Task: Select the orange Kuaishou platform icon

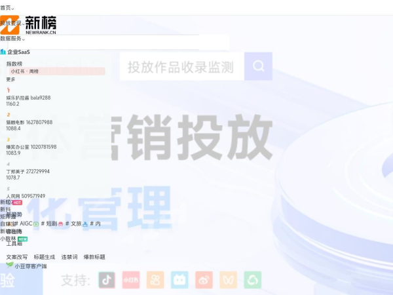Action: (x=155, y=280)
